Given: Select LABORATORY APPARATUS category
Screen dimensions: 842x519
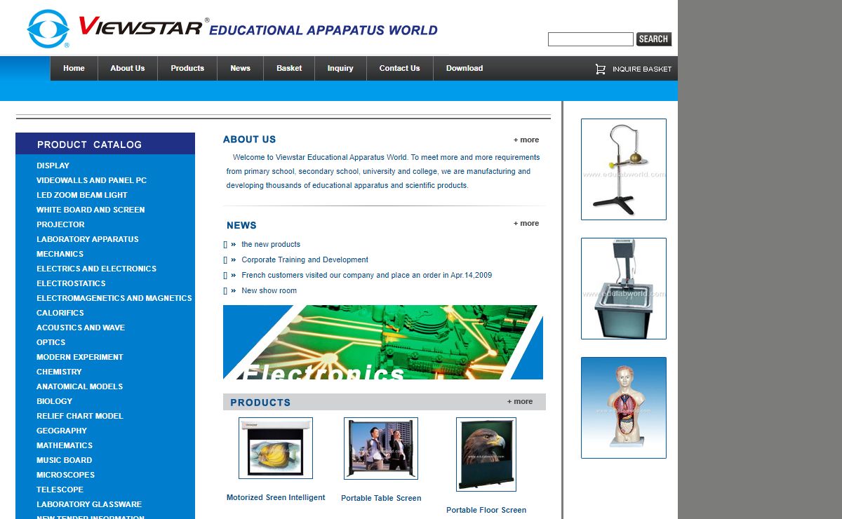Looking at the screenshot, I should tap(88, 239).
